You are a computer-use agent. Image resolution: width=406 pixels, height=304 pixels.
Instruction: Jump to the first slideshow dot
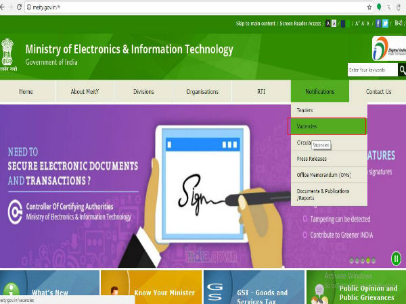351,261
